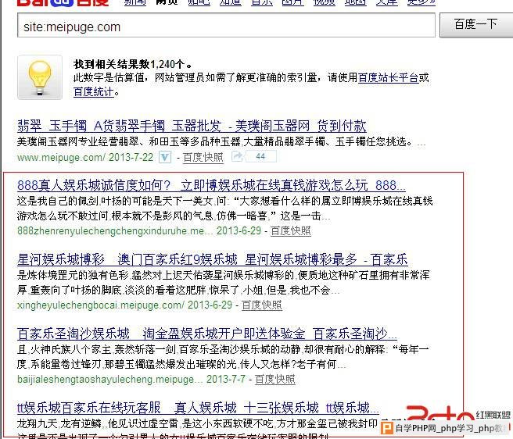This screenshot has height=439, width=513.
Task: Click the lightbulb tip icon
Action: click(x=40, y=77)
